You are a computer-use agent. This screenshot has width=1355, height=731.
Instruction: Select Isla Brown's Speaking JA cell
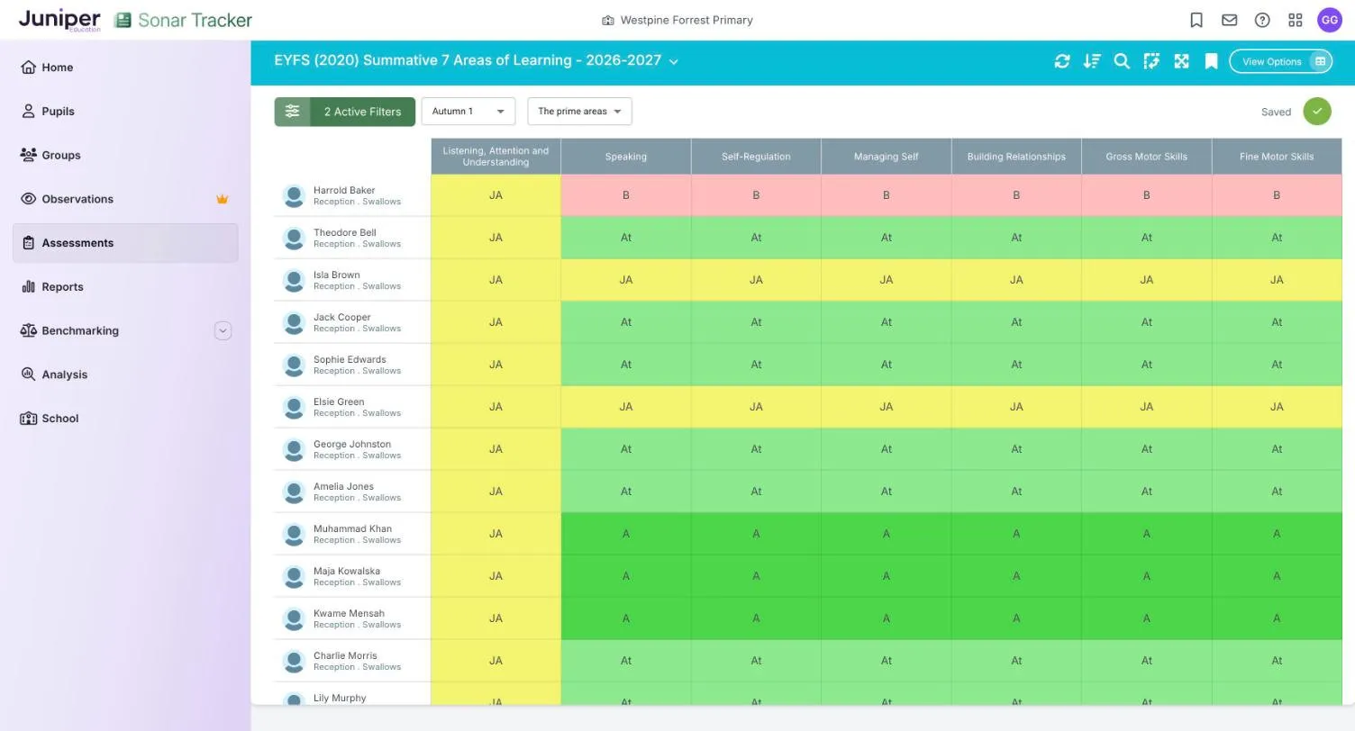click(625, 280)
